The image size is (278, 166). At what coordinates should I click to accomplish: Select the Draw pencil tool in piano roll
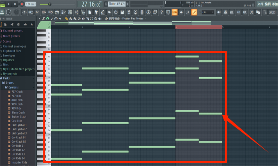(67, 19)
